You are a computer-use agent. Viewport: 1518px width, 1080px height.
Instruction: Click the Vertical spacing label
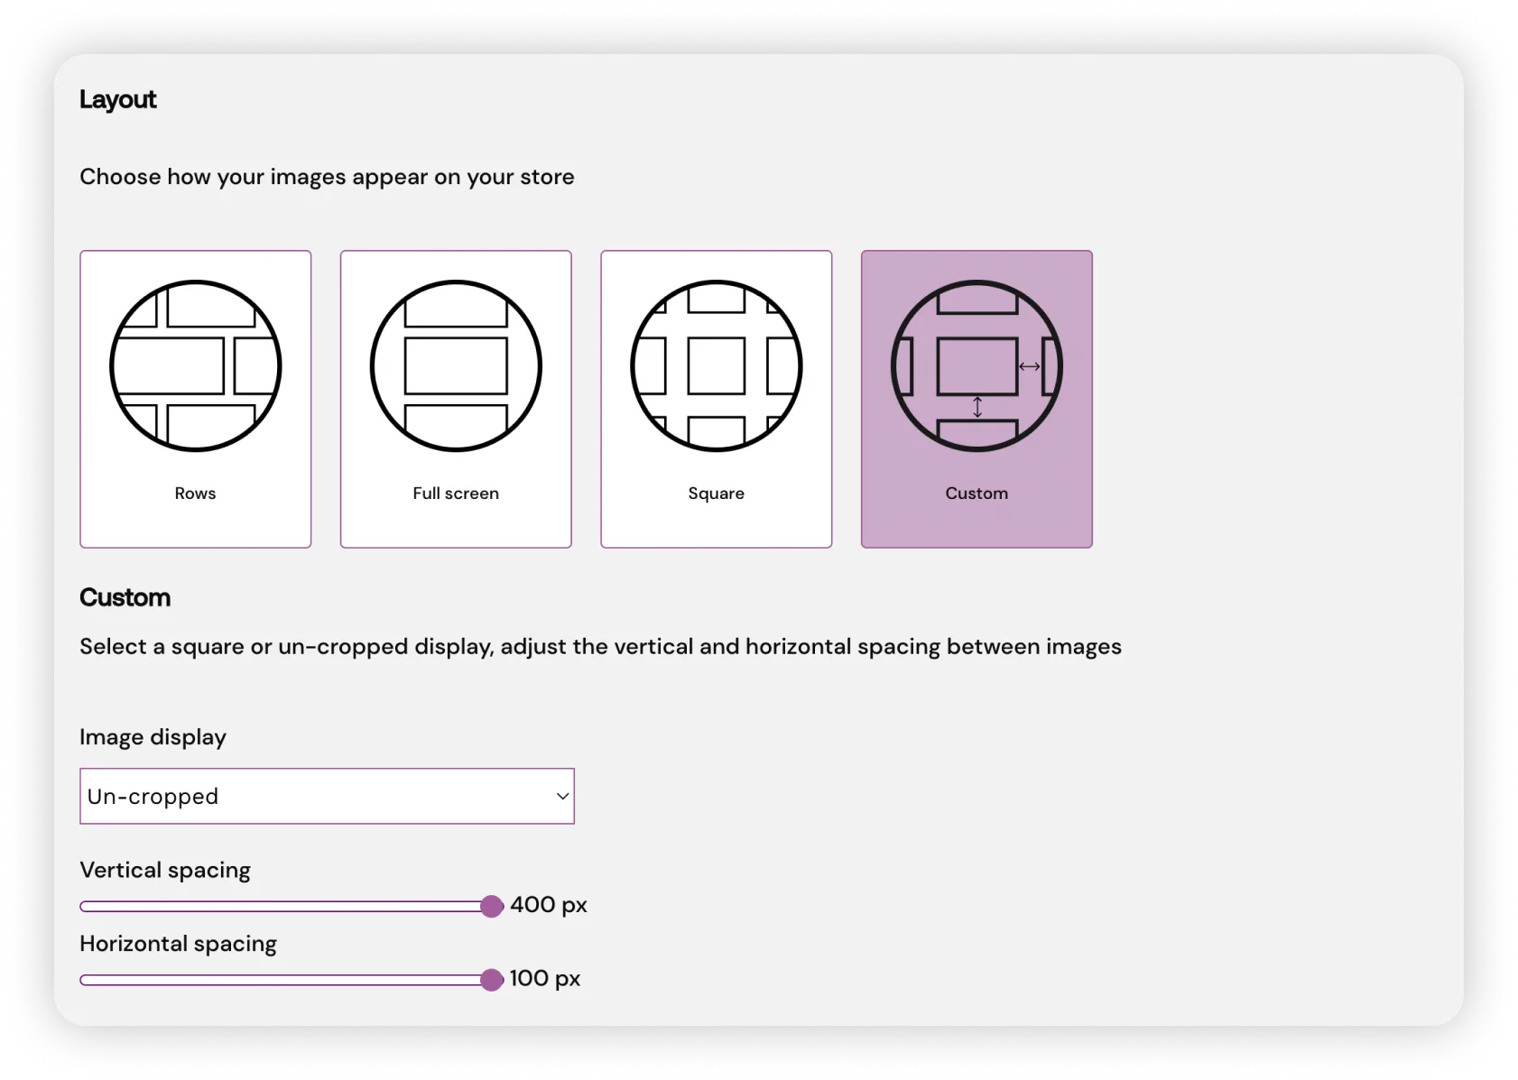[165, 870]
